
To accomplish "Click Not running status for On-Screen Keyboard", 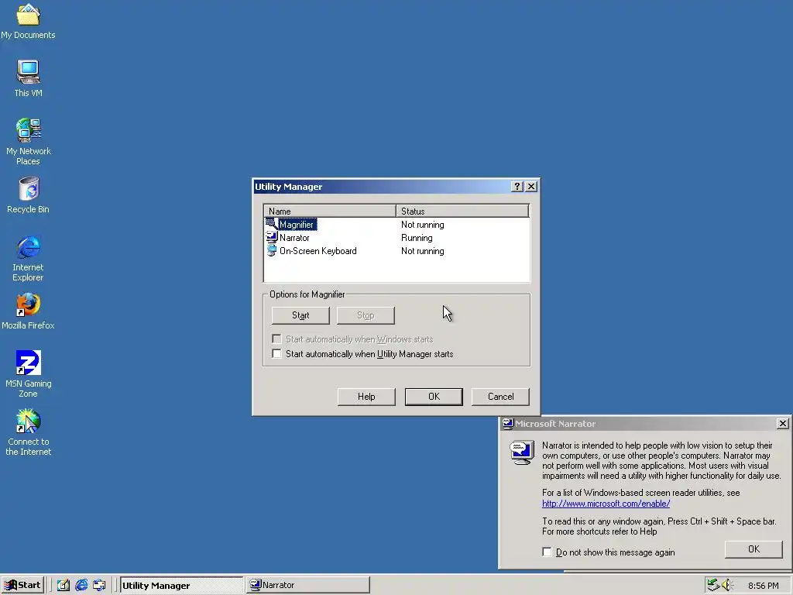I will click(x=423, y=251).
